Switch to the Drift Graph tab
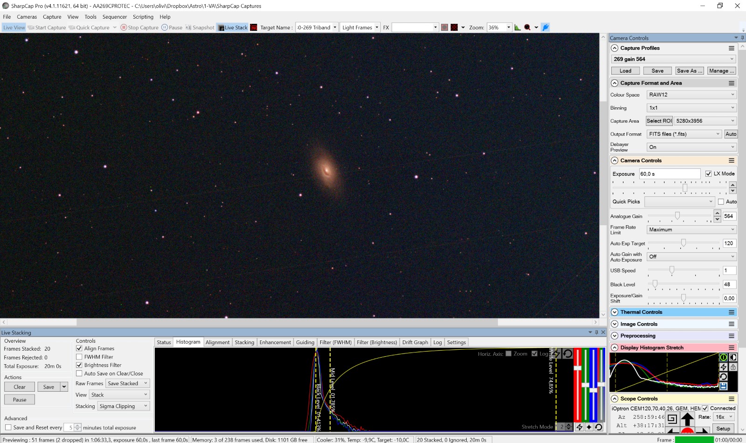 pos(414,342)
